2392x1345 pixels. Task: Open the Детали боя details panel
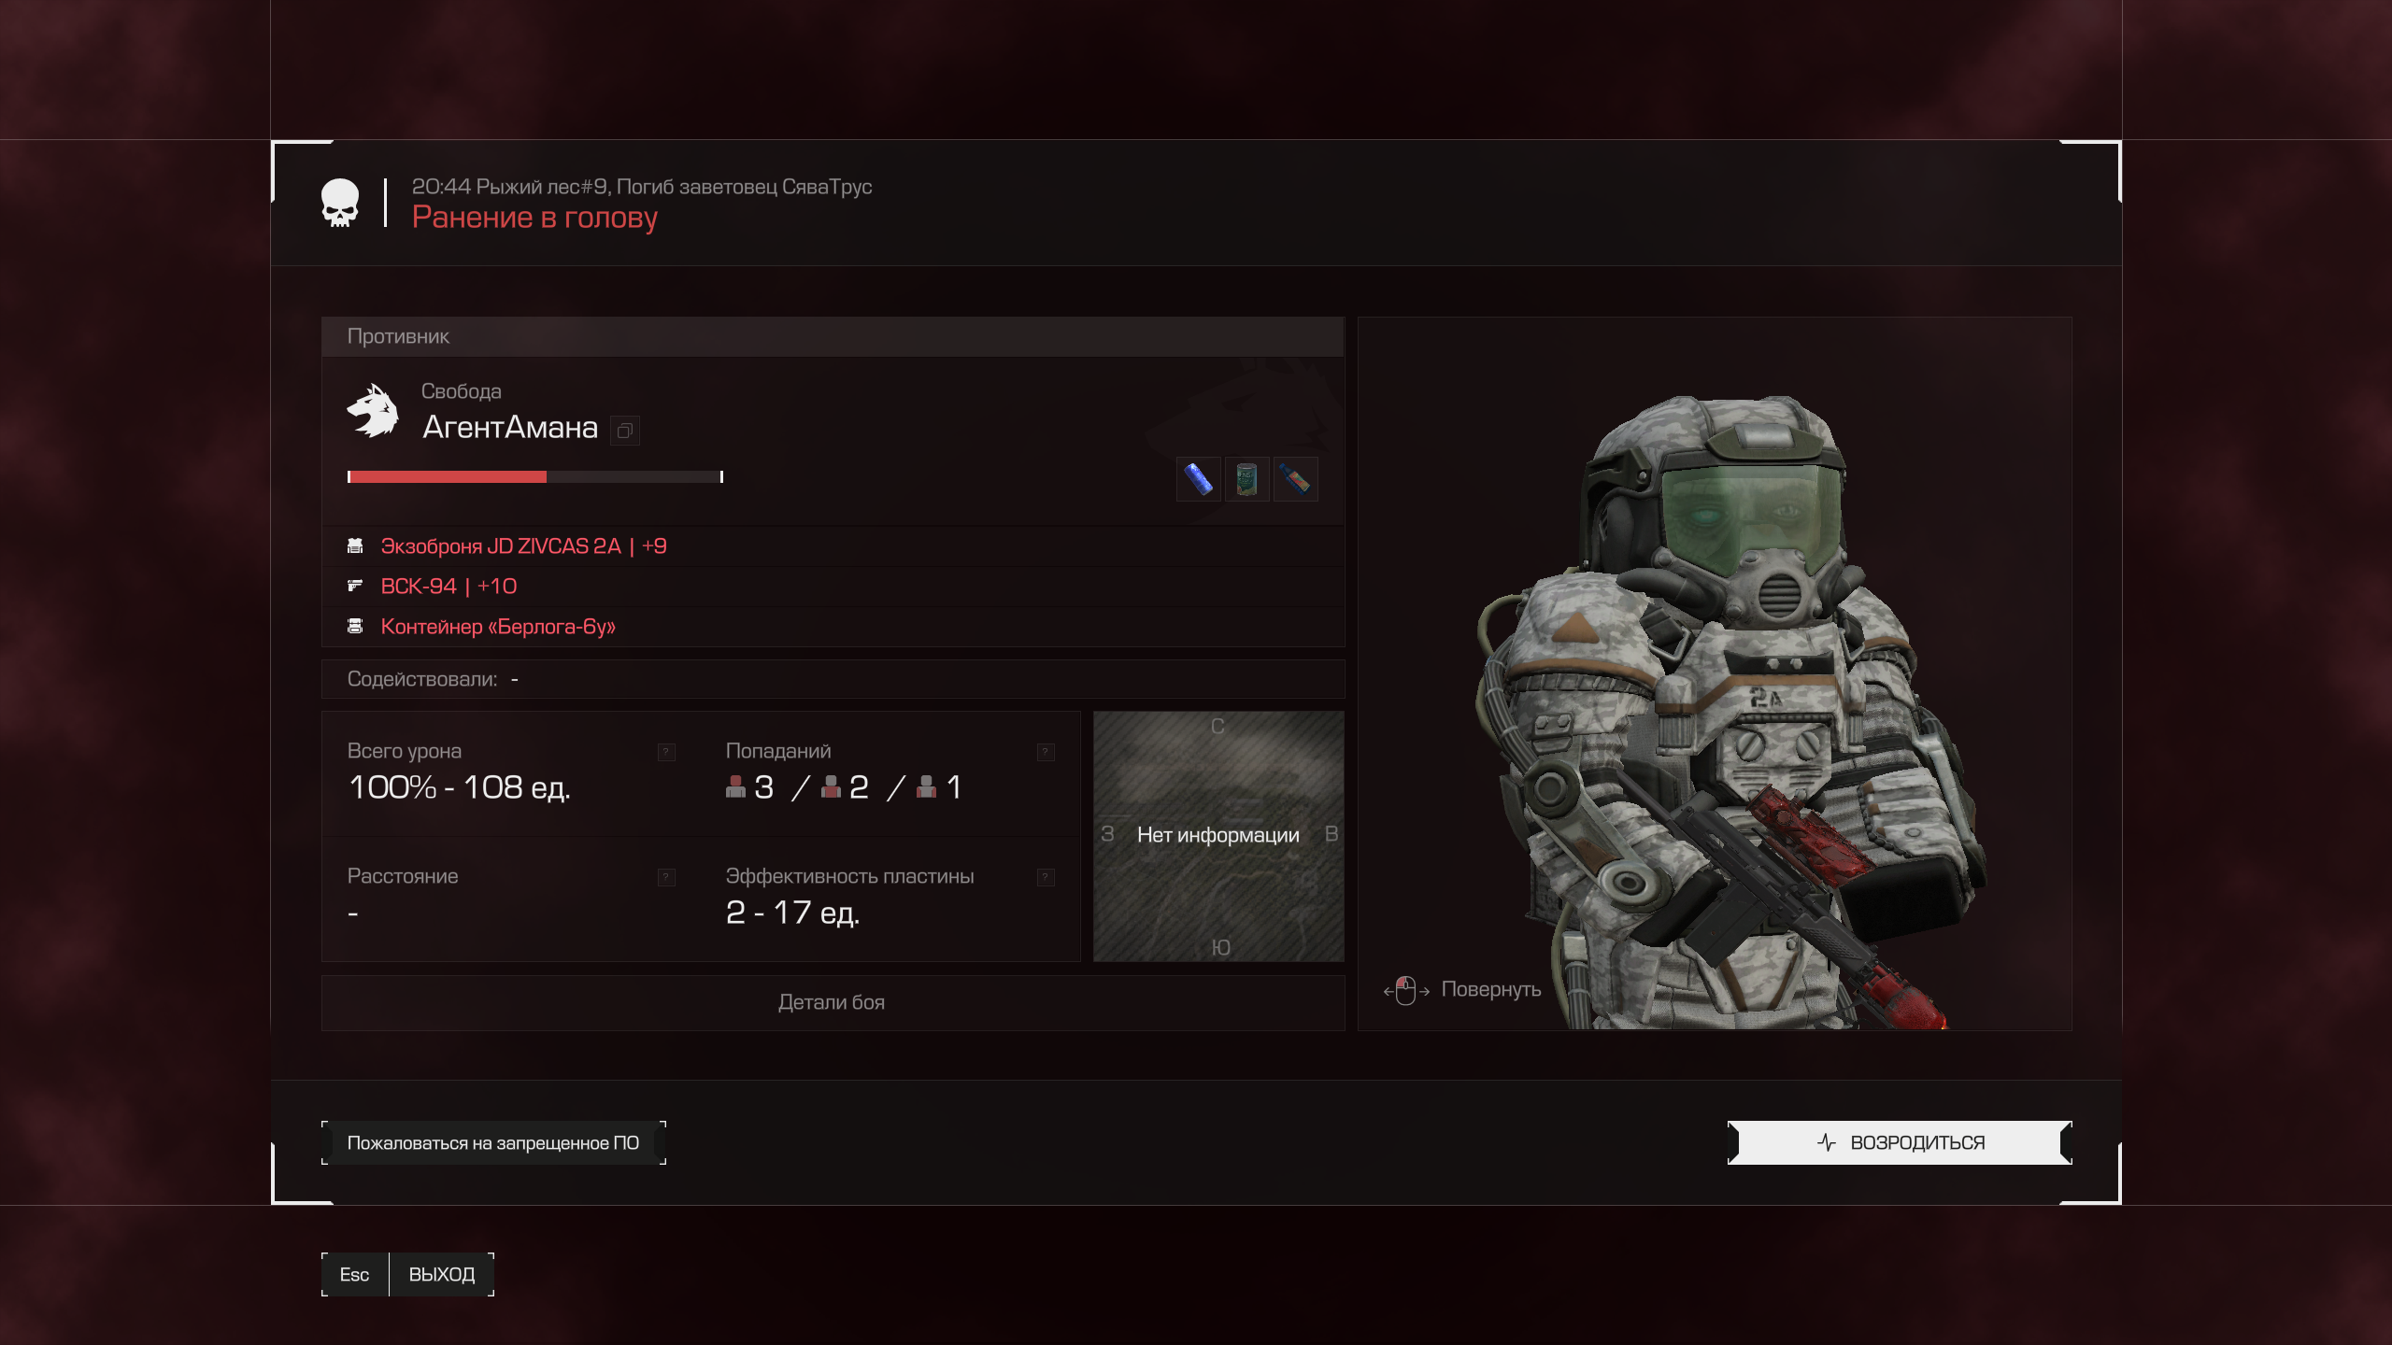pyautogui.click(x=833, y=1002)
